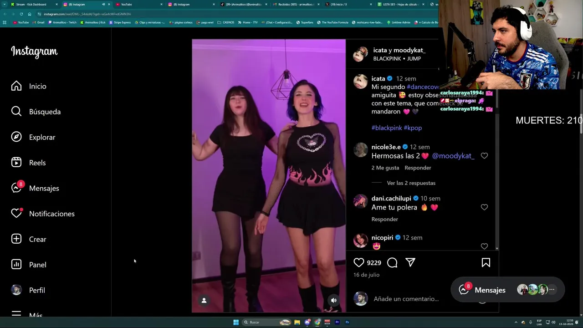This screenshot has height=328, width=583.
Task: Open the CASINOS bookmarks folder
Action: click(x=226, y=22)
